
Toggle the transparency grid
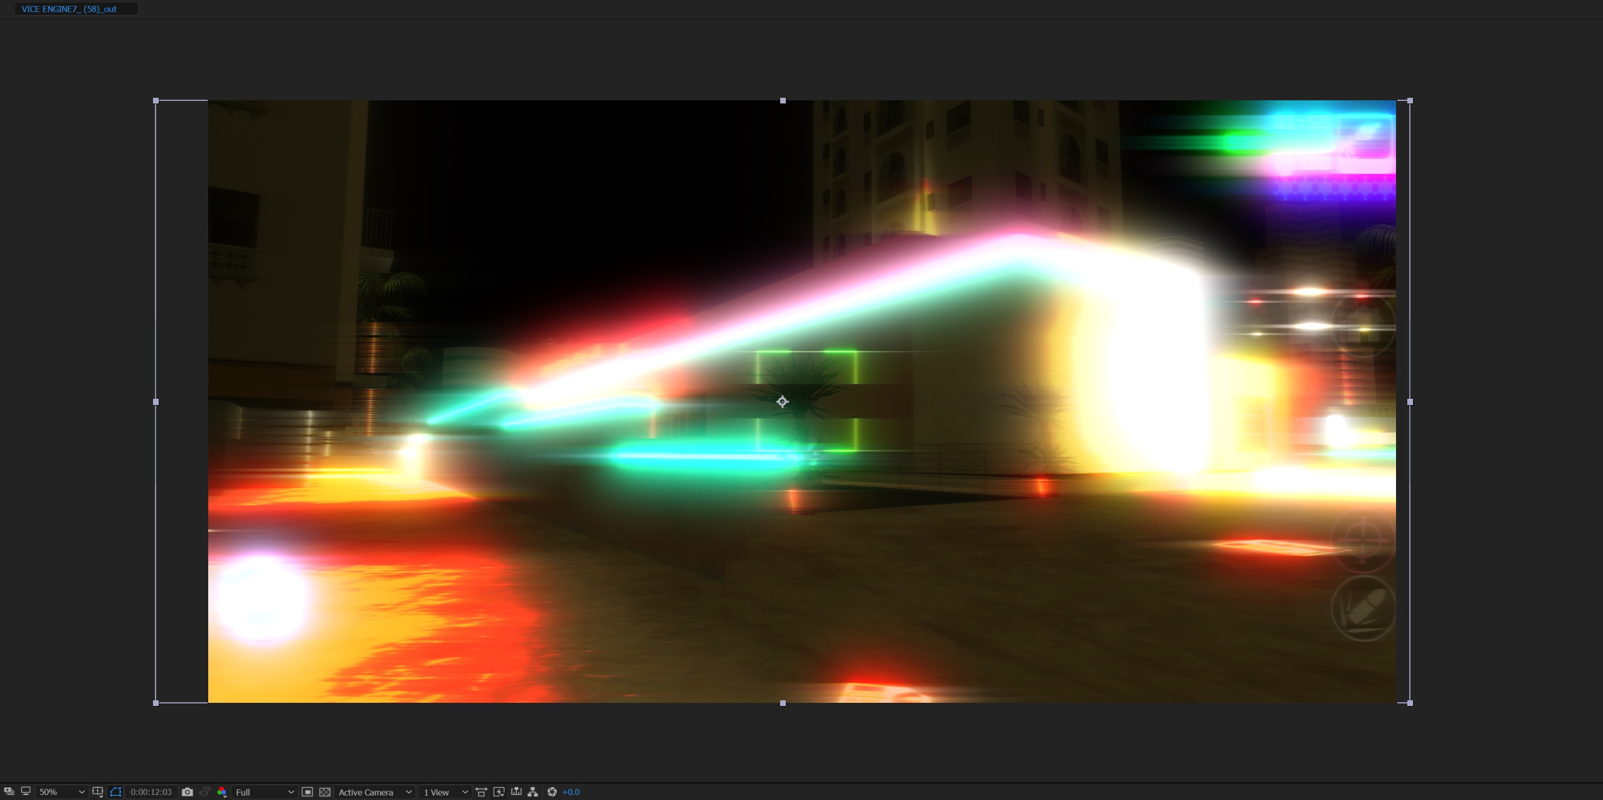coord(325,792)
